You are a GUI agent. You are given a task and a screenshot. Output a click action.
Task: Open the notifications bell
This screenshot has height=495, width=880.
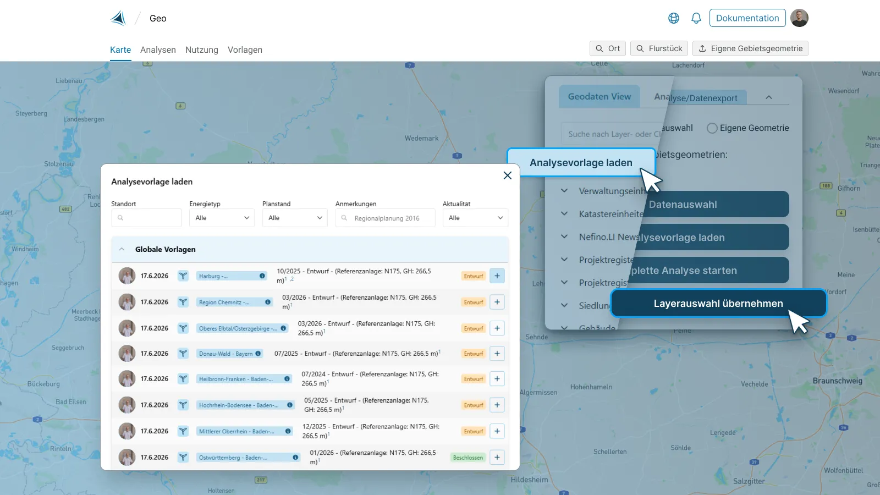[x=696, y=18]
